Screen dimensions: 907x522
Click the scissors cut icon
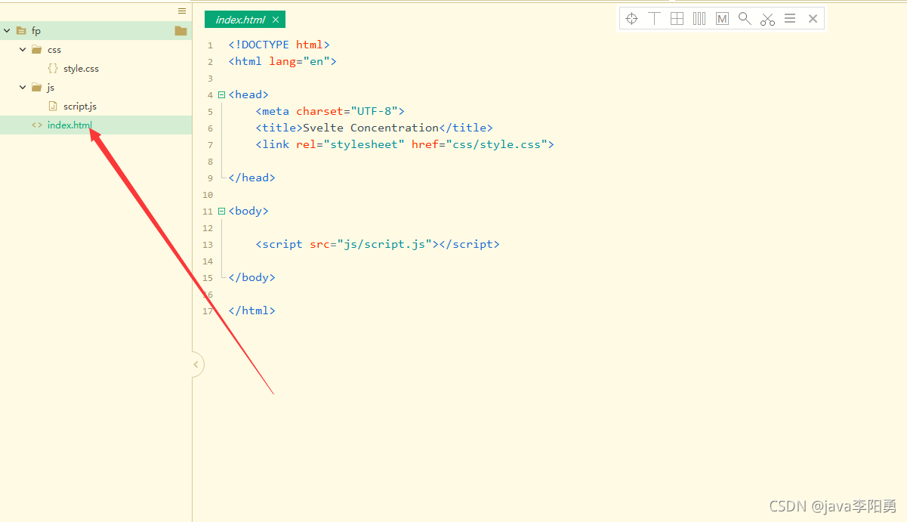[768, 19]
